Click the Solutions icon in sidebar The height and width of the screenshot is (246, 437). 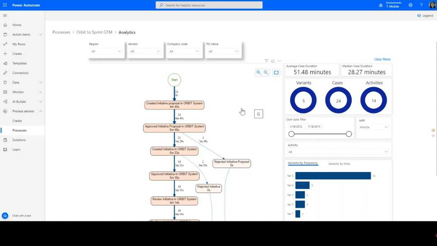tap(5, 140)
